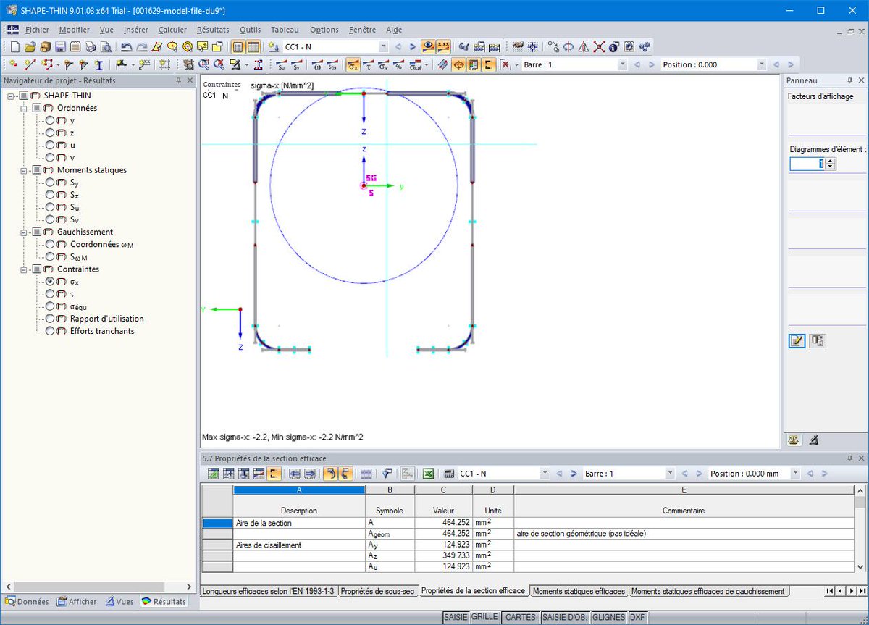Click the calculator icon in table toolbar
This screenshot has height=625, width=869.
click(x=449, y=474)
